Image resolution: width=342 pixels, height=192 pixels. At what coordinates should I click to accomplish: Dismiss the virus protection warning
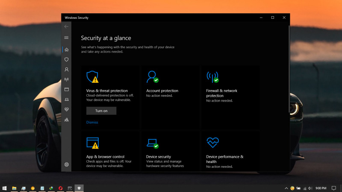pyautogui.click(x=92, y=122)
